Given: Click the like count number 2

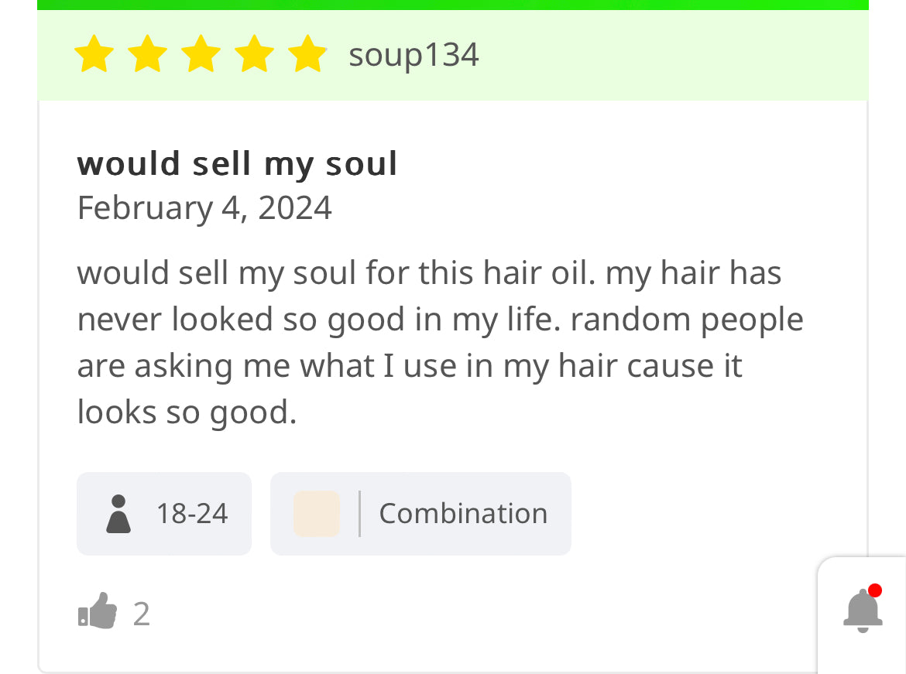Looking at the screenshot, I should tap(141, 614).
